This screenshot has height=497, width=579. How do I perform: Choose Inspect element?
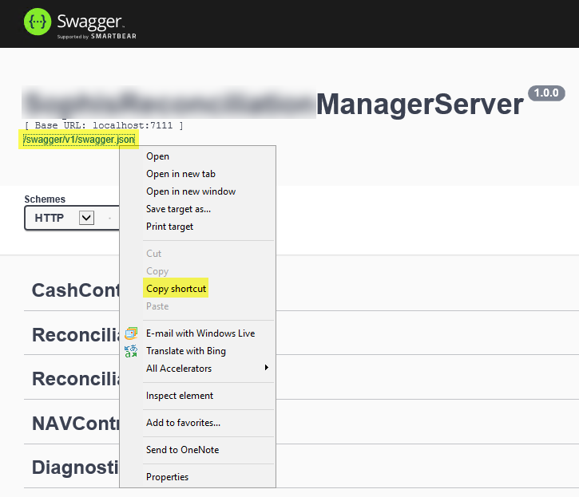point(180,396)
